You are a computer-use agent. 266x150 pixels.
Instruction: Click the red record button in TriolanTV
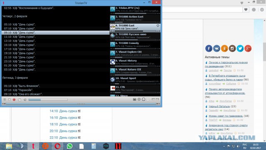point(14,99)
